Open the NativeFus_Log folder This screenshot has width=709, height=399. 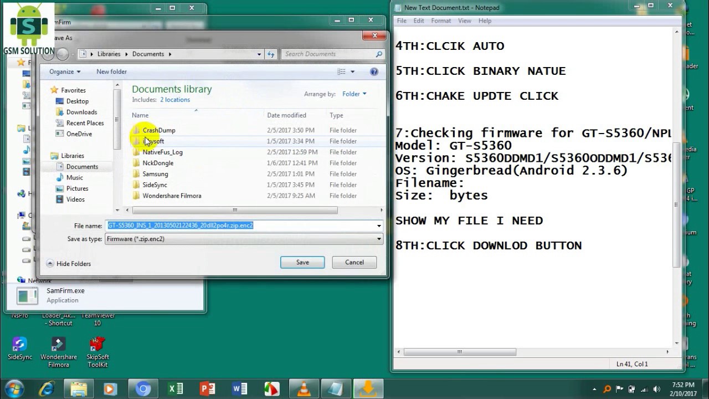point(162,152)
